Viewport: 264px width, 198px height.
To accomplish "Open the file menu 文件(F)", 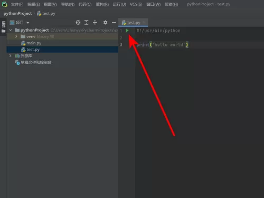I will (x=17, y=4).
